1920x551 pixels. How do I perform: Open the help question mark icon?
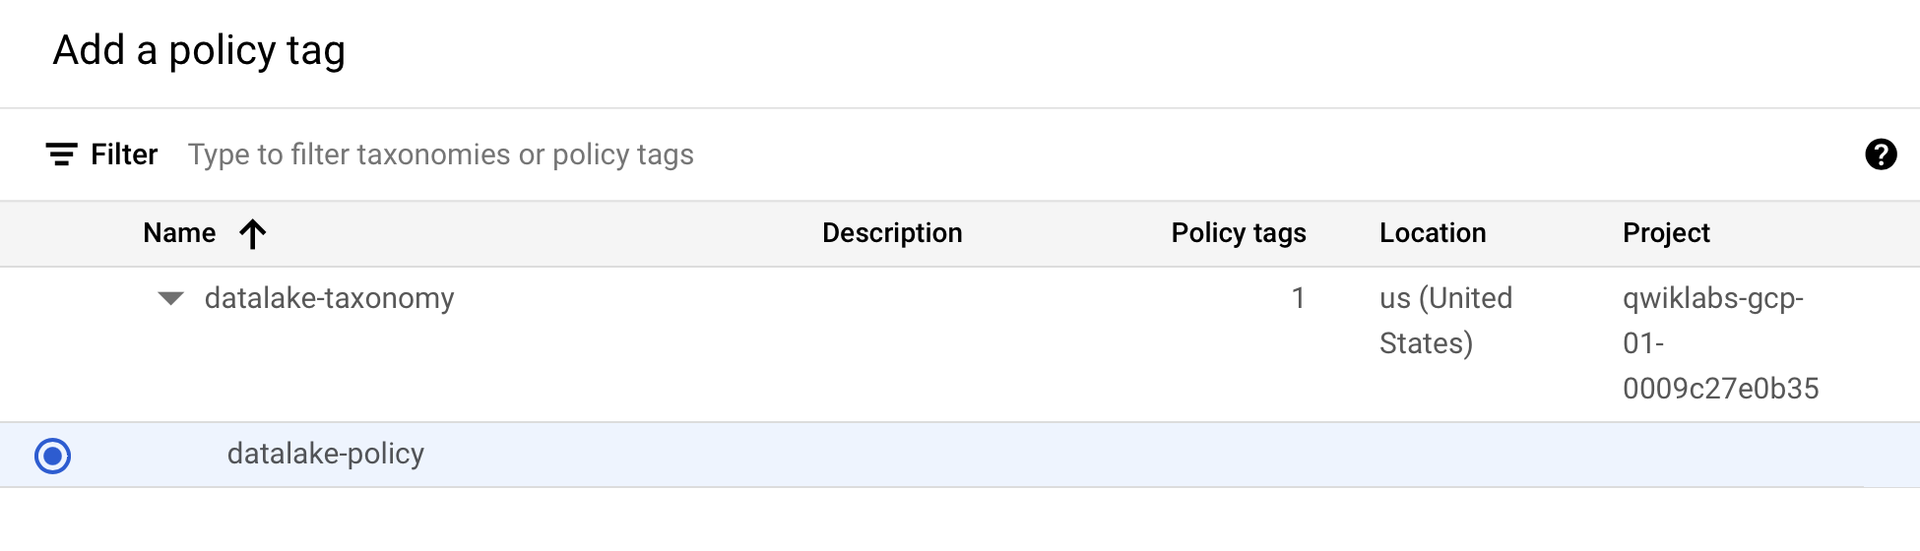1880,154
